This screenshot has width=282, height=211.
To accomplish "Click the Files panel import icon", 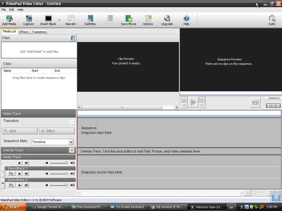I will pos(73,38).
